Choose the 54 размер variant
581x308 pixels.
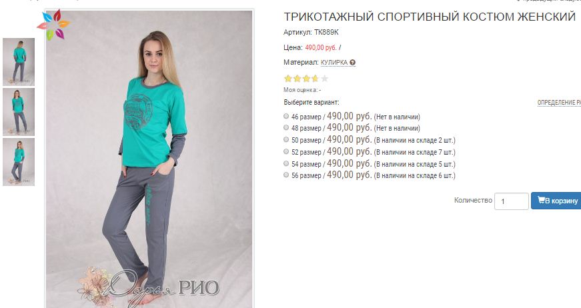click(286, 163)
